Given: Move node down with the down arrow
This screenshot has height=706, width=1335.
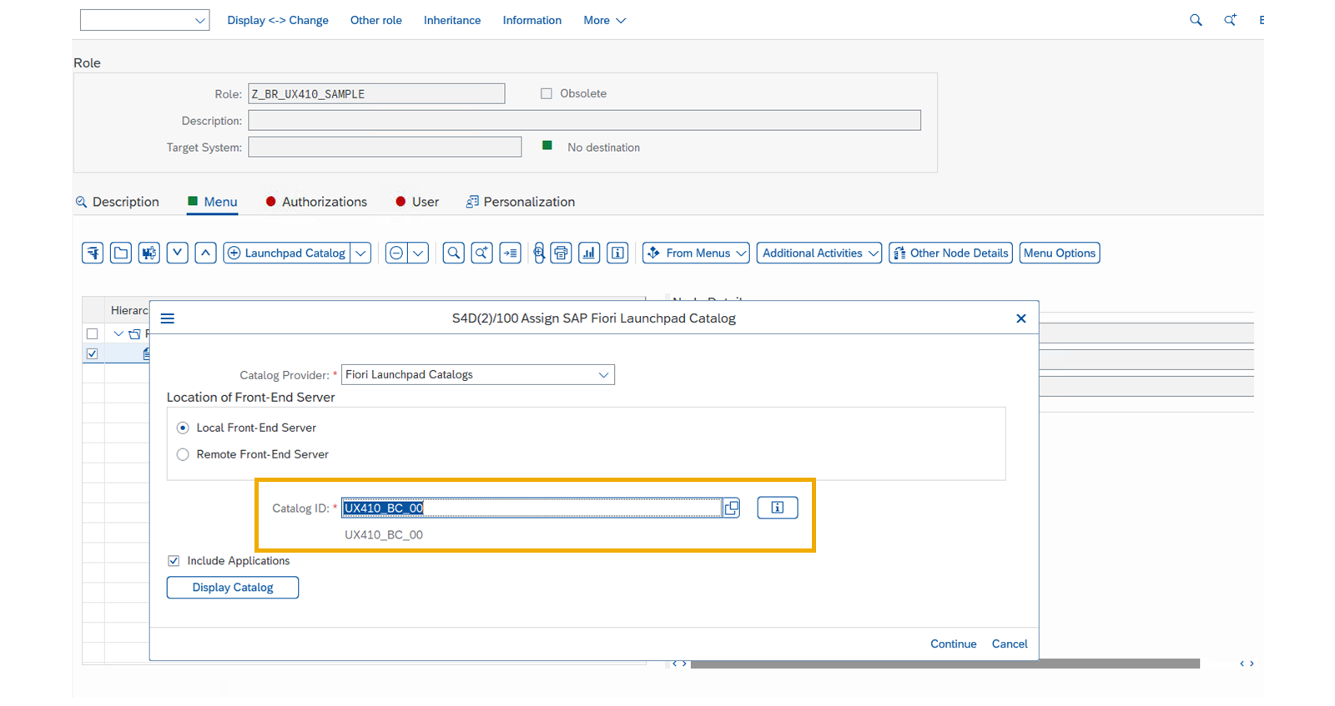Looking at the screenshot, I should point(178,253).
